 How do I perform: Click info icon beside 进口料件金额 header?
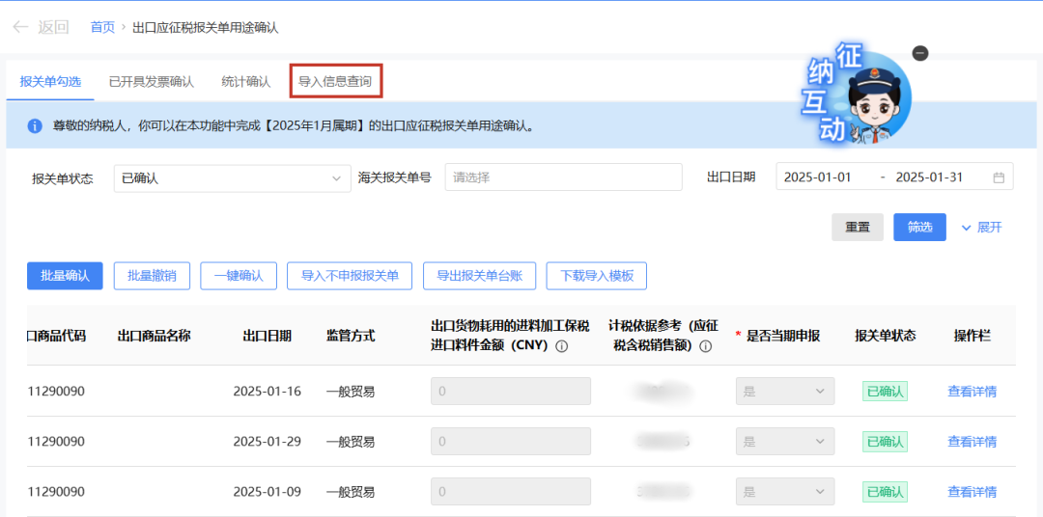561,346
